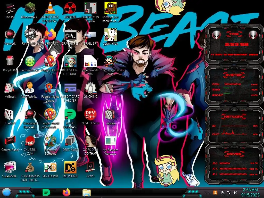
Task: Launch the CHUZZIN red fuzzball shortcut
Action: point(30,141)
